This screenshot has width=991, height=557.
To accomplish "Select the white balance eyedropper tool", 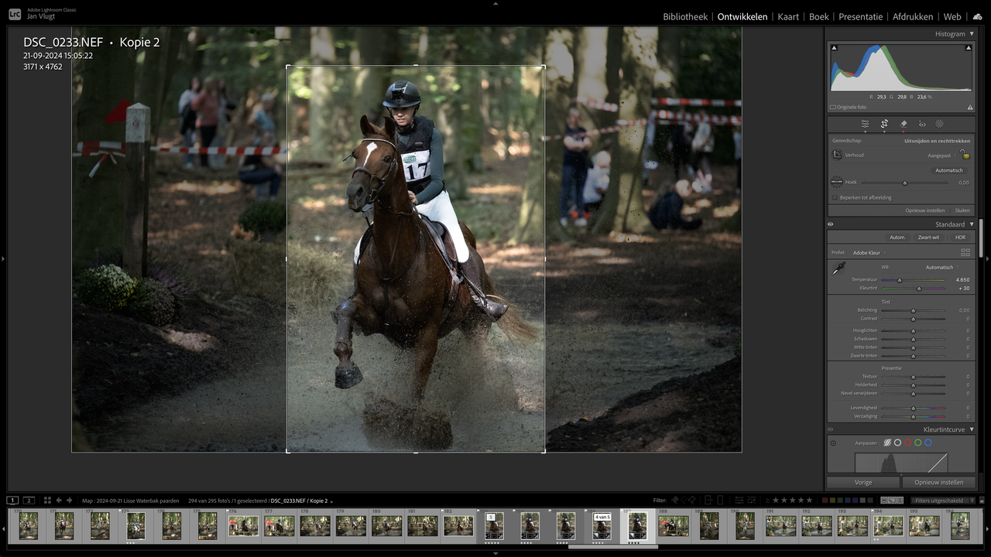I will (838, 268).
